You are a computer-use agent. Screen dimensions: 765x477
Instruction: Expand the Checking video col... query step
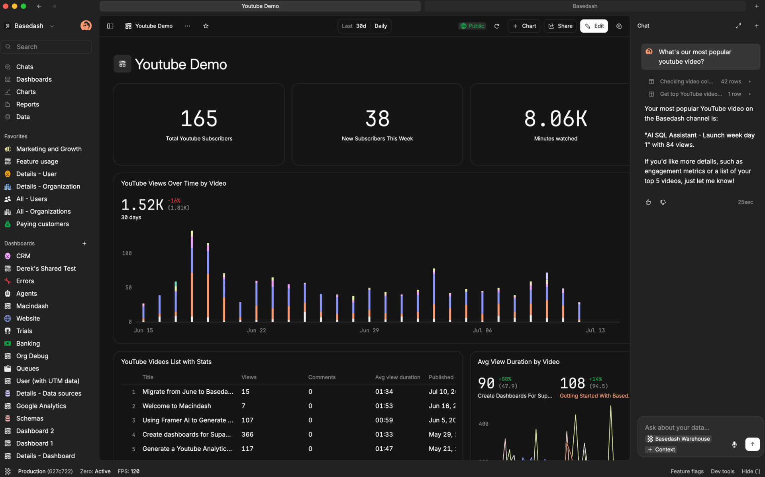tap(700, 81)
